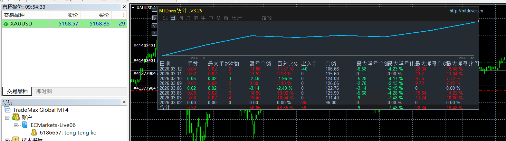Screen dimensions: 506x141
Task: Select the 年 yearly statistics tab
Action: click(x=203, y=18)
